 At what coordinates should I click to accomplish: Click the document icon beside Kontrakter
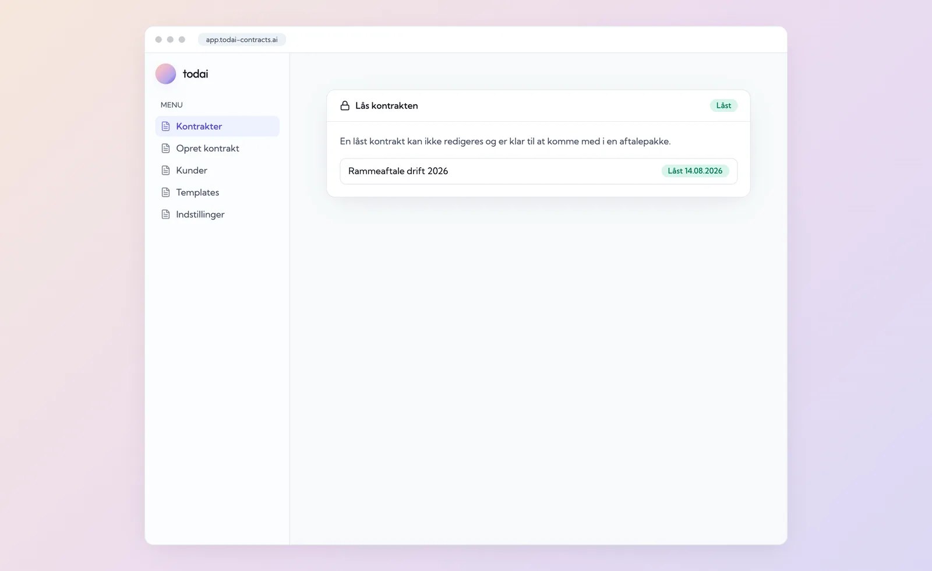[x=165, y=126]
